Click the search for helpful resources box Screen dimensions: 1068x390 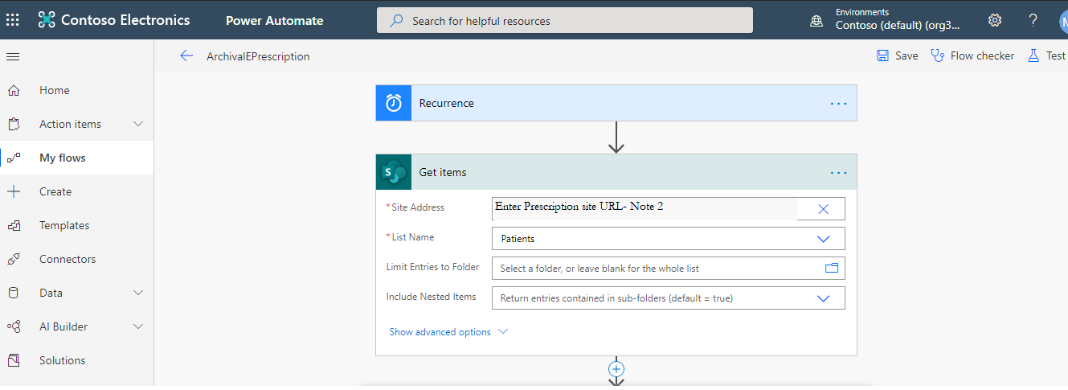[565, 21]
